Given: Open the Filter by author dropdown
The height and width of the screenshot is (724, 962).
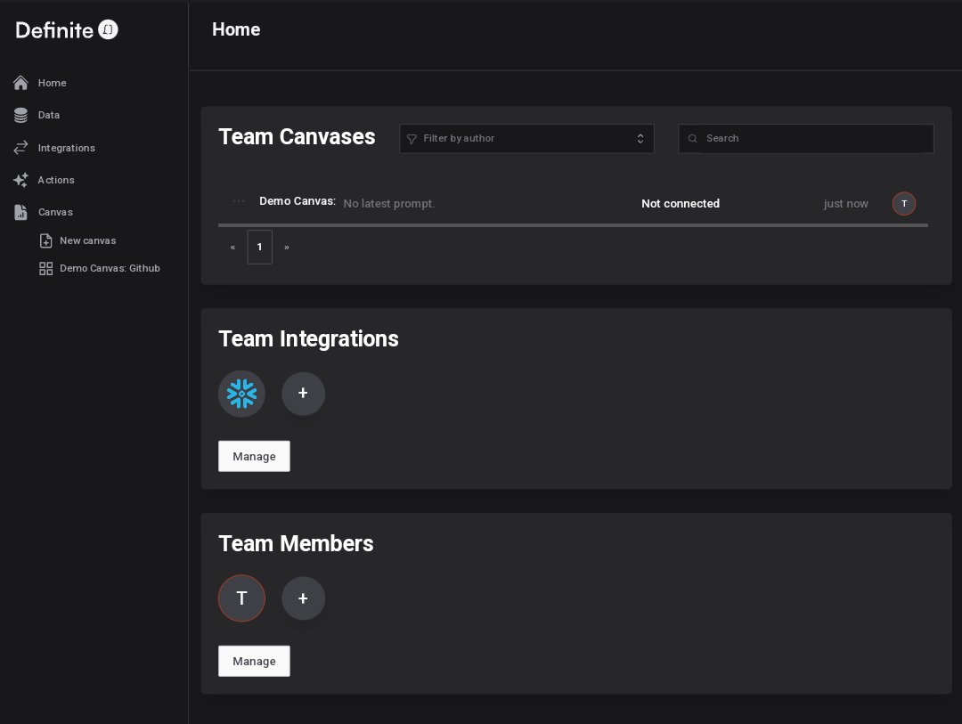Looking at the screenshot, I should [x=526, y=139].
